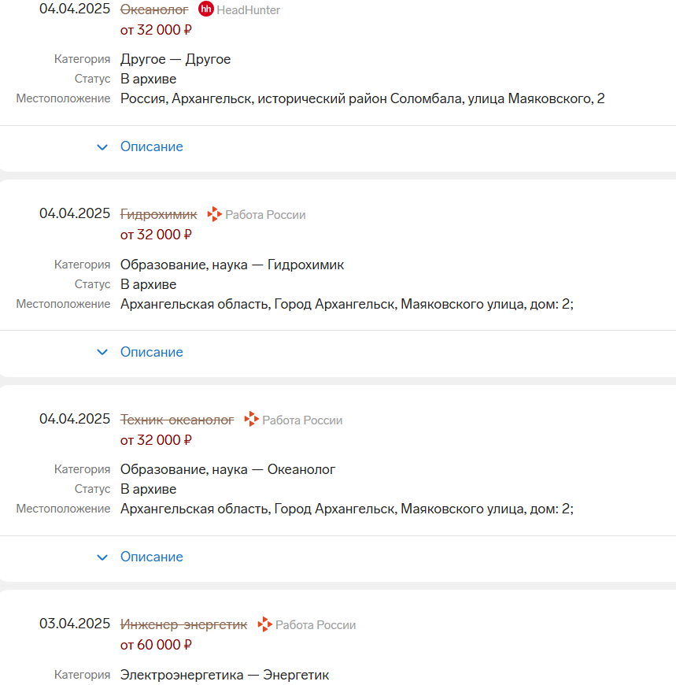676x685 pixels.
Task: Expand Описание chevron under Гидрохимик vacancy
Action: click(x=102, y=352)
